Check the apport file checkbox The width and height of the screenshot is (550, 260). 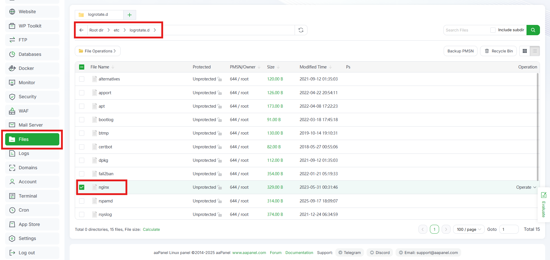[82, 93]
